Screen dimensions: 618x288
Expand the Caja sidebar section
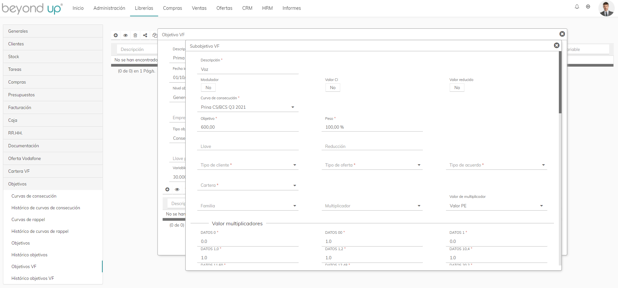tap(53, 120)
